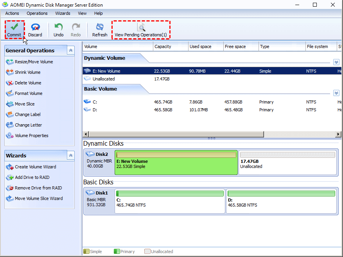Open the Wizards menu
The width and height of the screenshot is (343, 257).
(63, 13)
